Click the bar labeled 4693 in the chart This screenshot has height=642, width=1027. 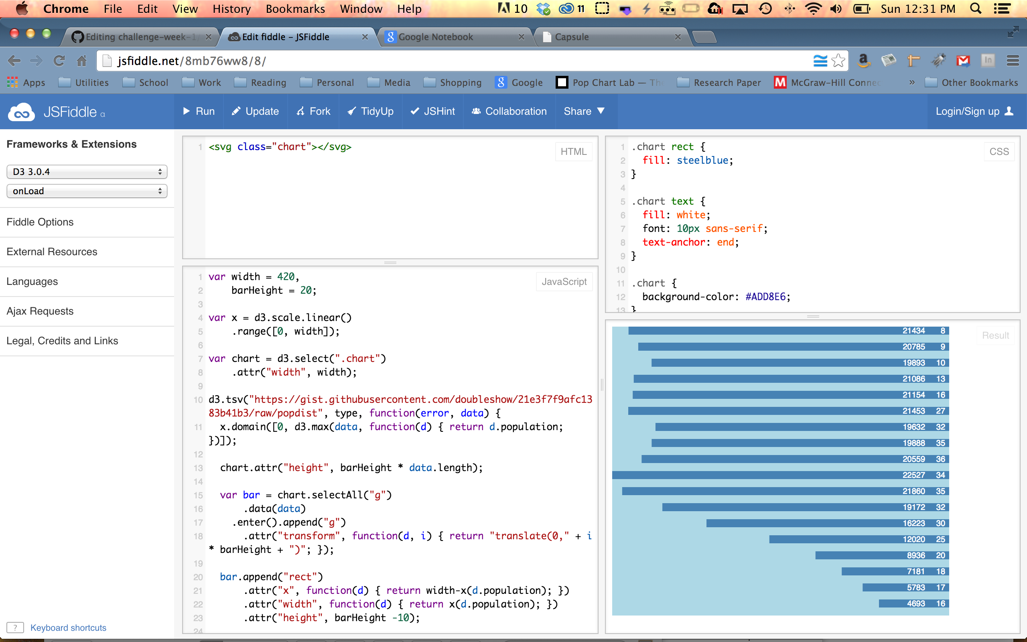[x=914, y=603]
